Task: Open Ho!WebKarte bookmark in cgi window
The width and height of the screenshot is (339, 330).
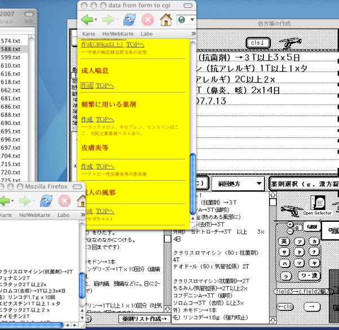Action: [x=118, y=34]
